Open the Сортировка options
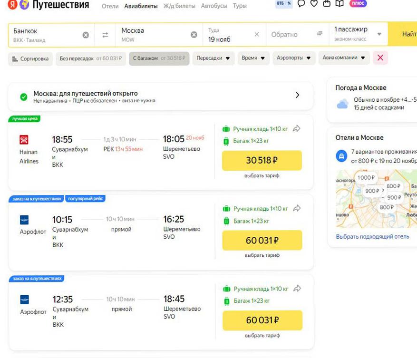This screenshot has height=358, width=417. tap(30, 58)
